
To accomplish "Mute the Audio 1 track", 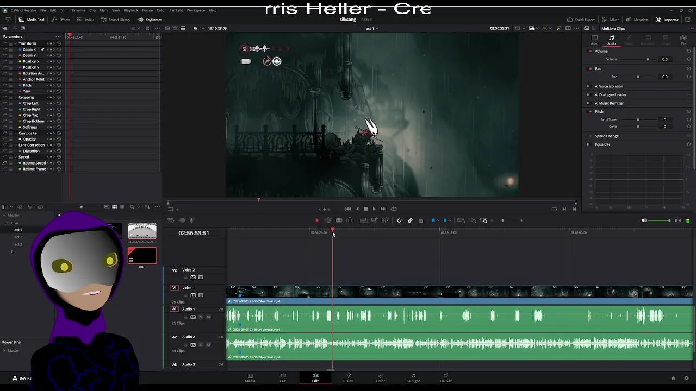I will click(208, 317).
